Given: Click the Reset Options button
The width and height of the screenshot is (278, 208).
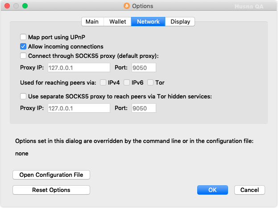Looking at the screenshot, I should 51,190.
